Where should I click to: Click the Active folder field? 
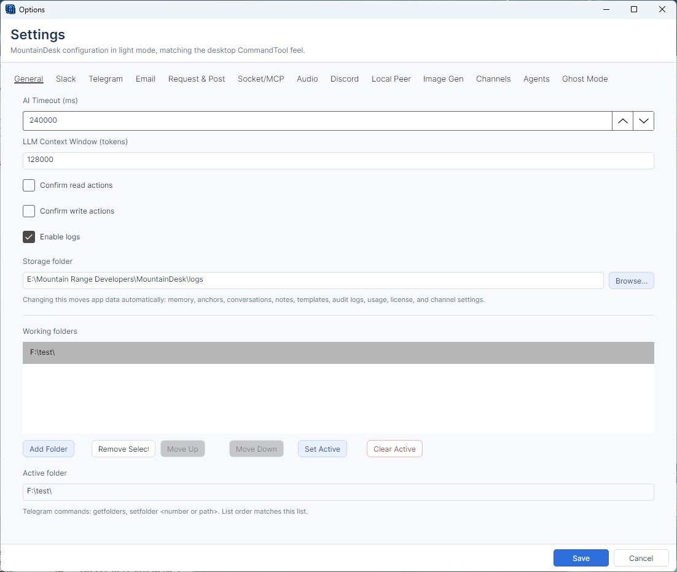coord(338,492)
